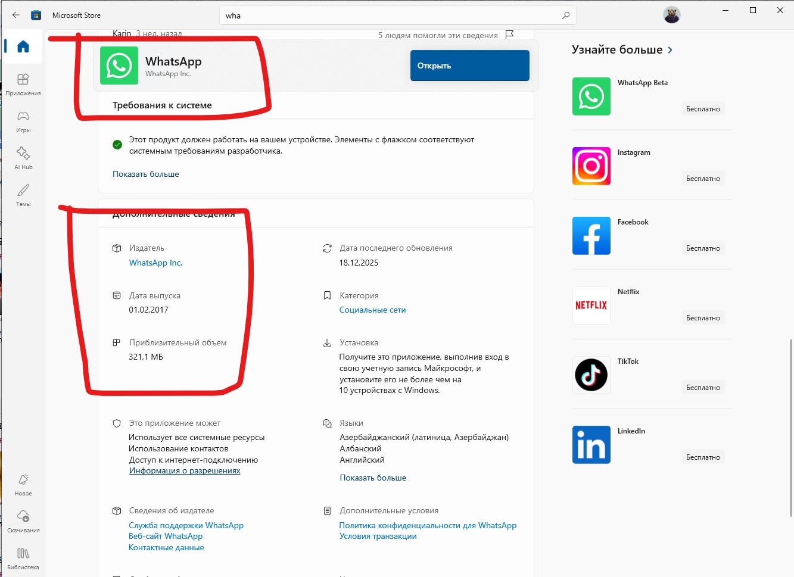Expand system requirements with Показать больше
This screenshot has width=794, height=577.
[x=145, y=174]
